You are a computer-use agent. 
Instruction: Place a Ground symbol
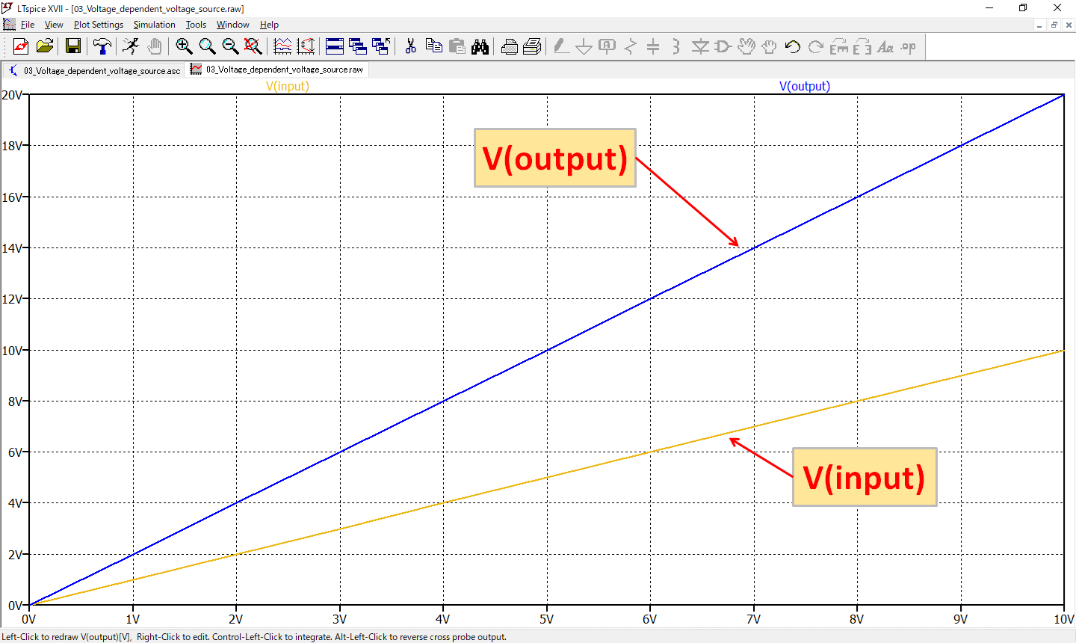(x=583, y=46)
